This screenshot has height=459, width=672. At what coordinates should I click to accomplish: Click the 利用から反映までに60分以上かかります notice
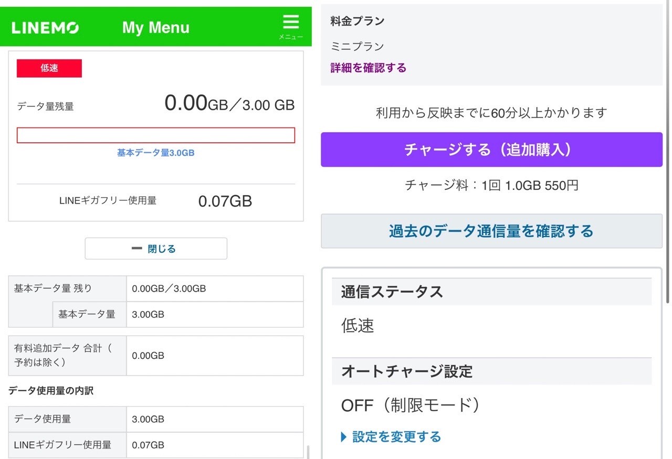point(491,113)
